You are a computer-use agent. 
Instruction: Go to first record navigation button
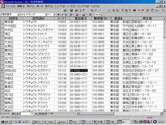point(13,114)
